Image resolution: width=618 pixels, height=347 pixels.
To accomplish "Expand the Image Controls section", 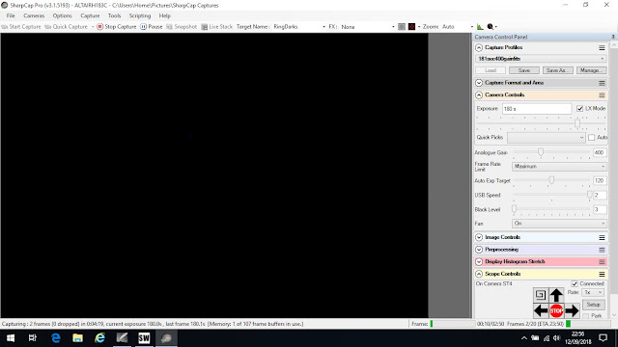I will click(479, 237).
